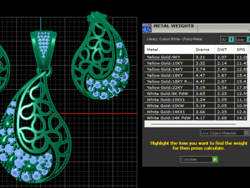Click the 4.17 grams cell
The image size is (250, 188).
(204, 118)
